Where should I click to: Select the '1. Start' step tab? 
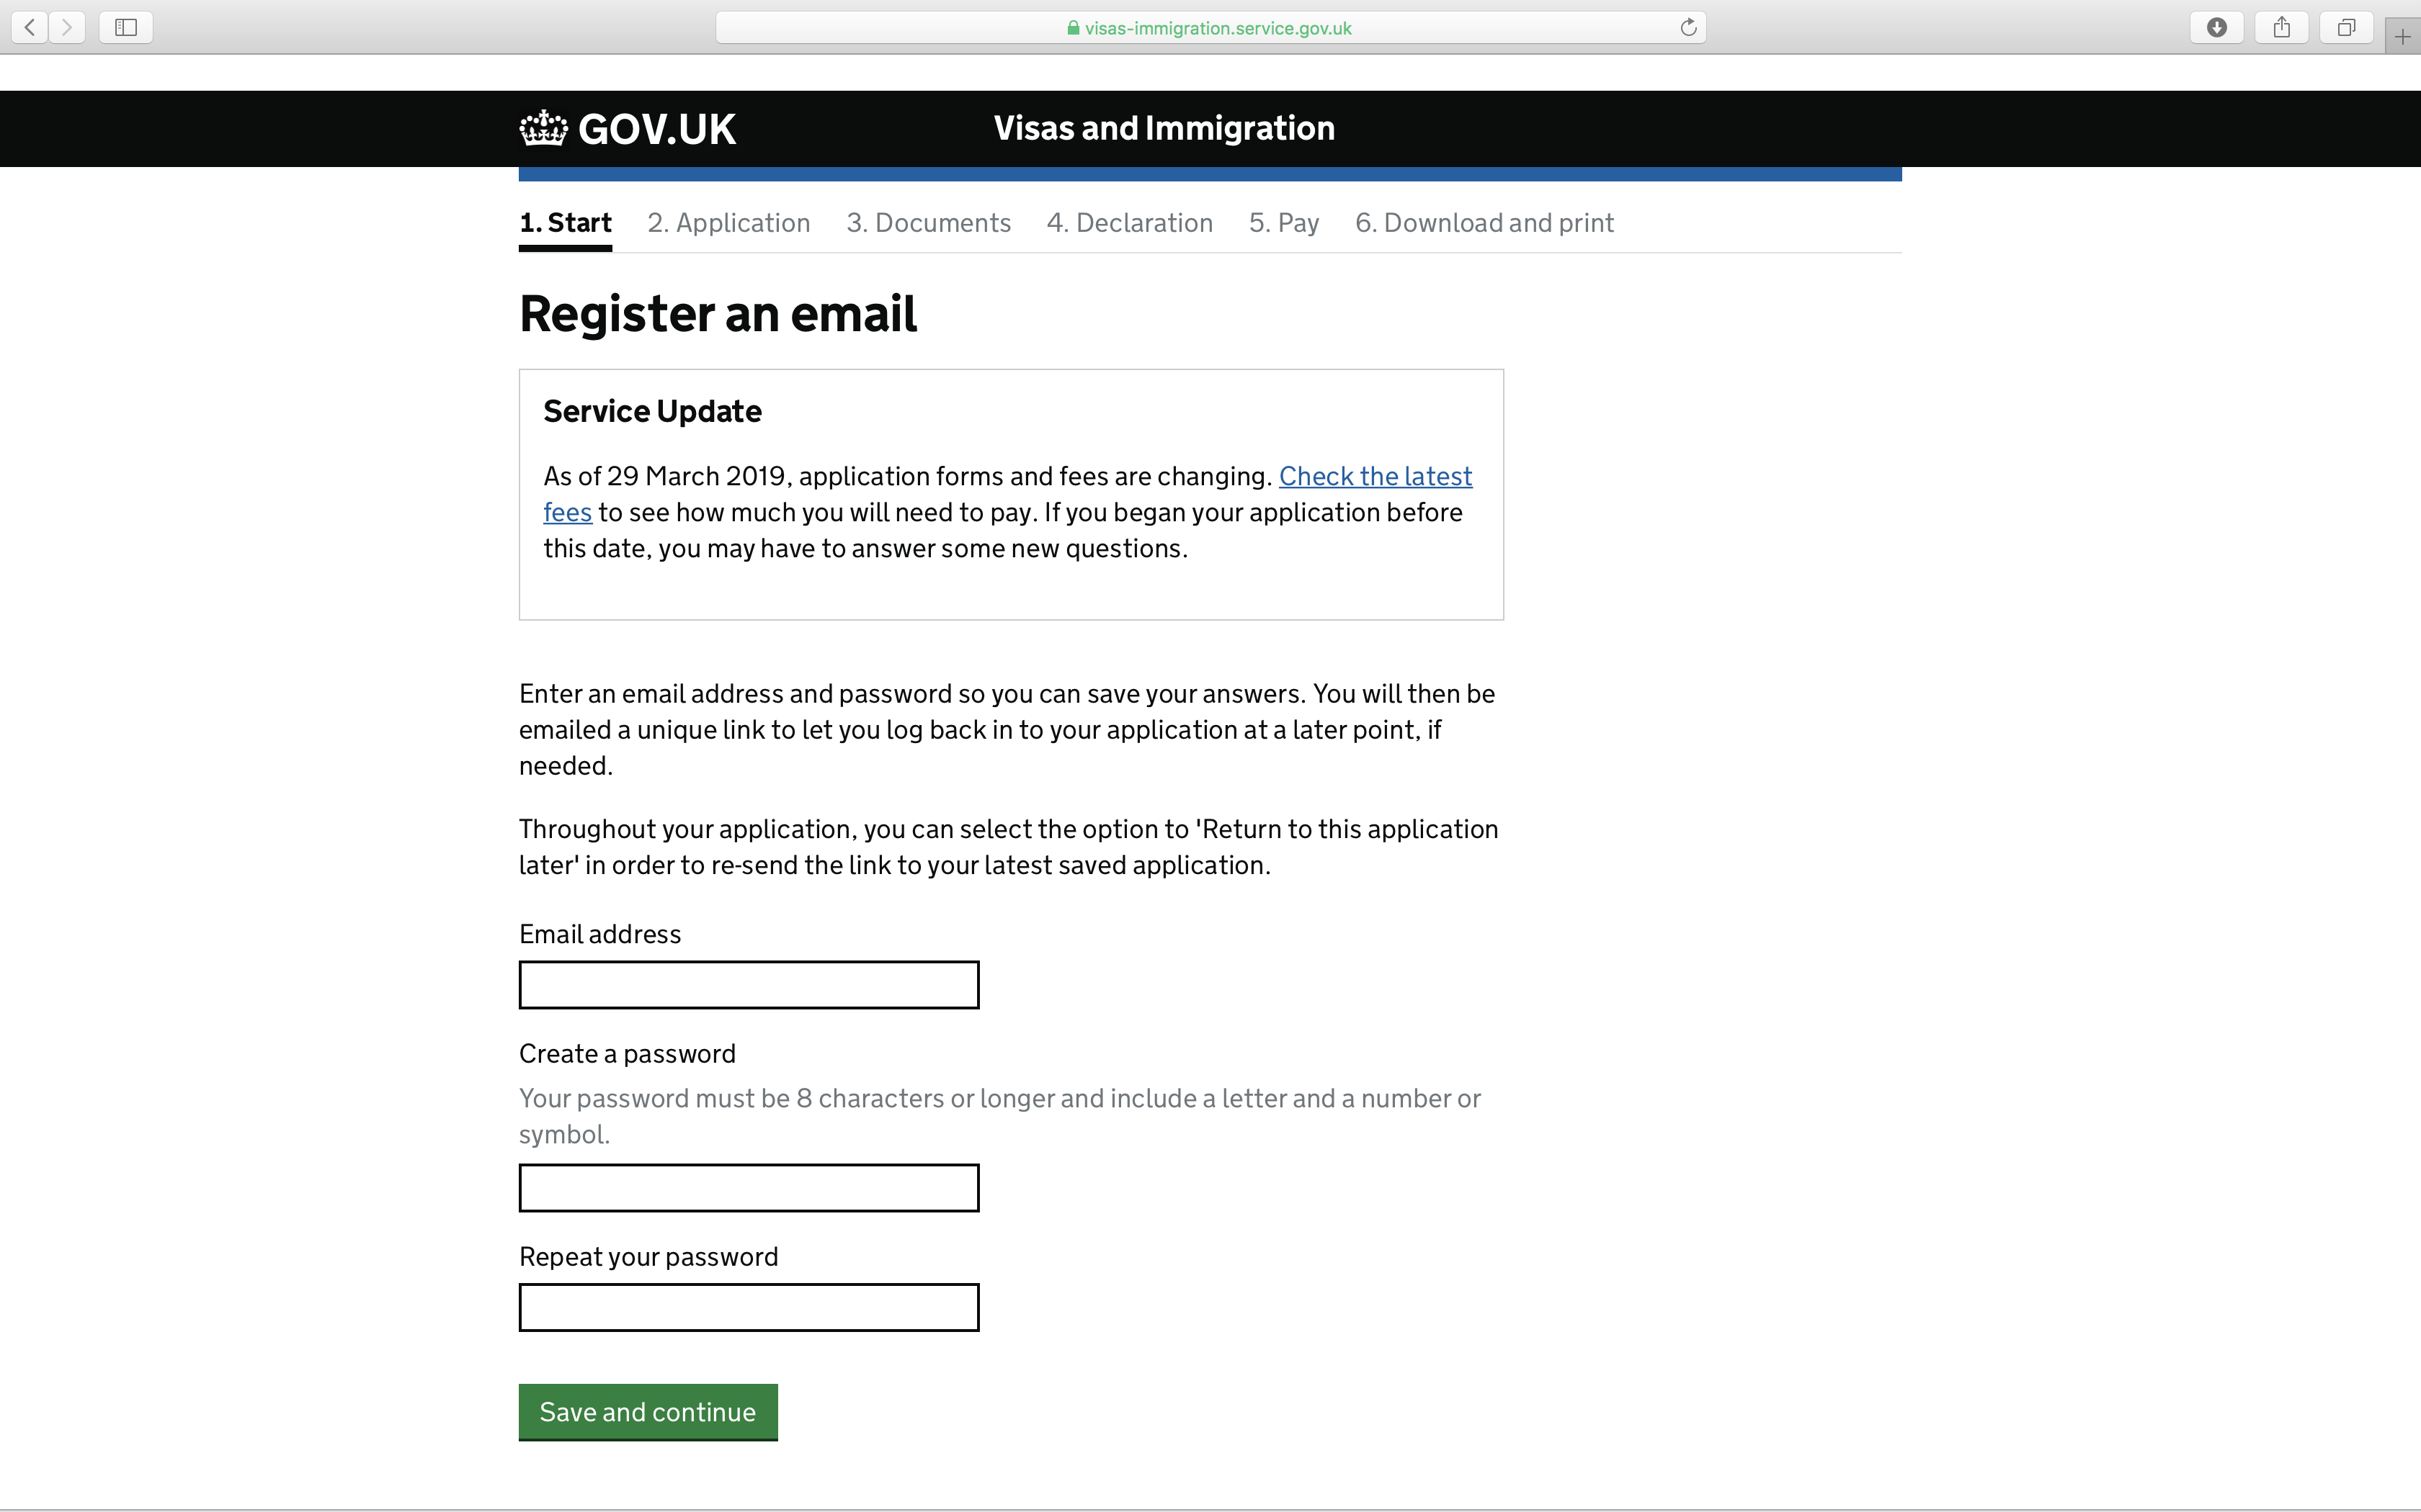565,223
